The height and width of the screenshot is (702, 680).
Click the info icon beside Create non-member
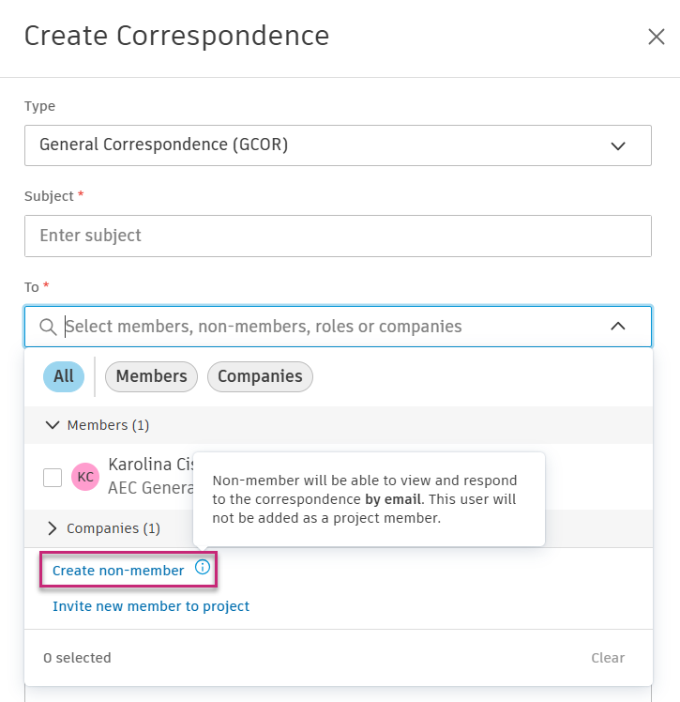tap(203, 567)
